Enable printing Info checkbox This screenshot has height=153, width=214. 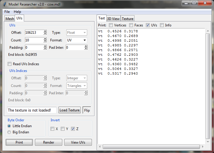pyautogui.click(x=162, y=25)
